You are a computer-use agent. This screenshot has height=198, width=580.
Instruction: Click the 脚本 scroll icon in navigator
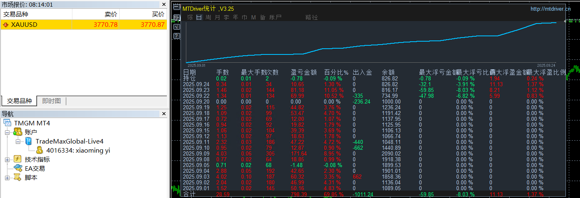point(18,177)
